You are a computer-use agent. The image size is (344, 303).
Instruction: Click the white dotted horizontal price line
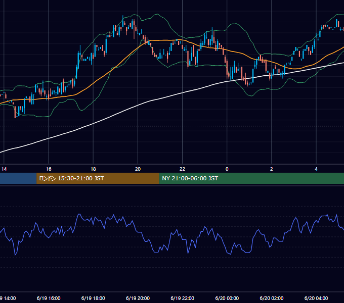tap(172, 126)
